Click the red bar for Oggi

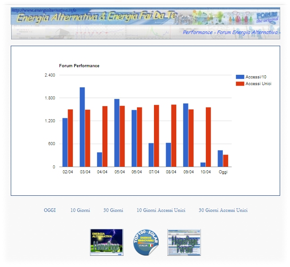(x=226, y=161)
